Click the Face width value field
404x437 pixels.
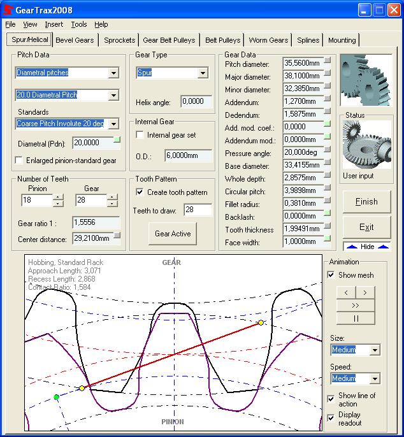pos(303,241)
